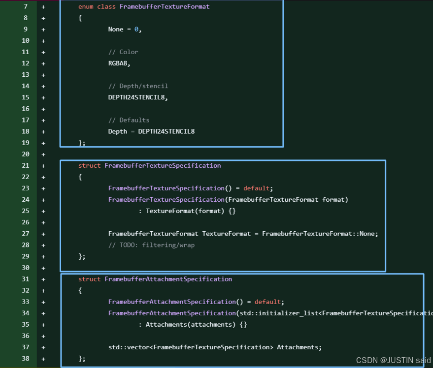Click line number 38 in the gutter
The height and width of the screenshot is (368, 433).
coord(26,359)
